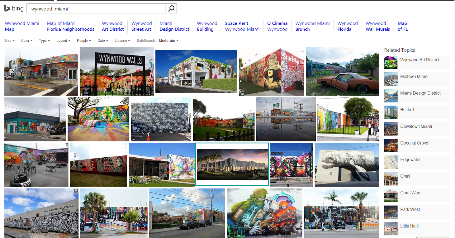Open the highlighted sunset building image
Viewport: 455px width, 238px height.
(x=232, y=164)
